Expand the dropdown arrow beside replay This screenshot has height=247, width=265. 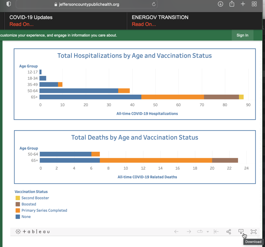(x=208, y=232)
